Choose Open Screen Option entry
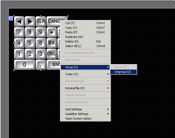 (x=85, y=118)
